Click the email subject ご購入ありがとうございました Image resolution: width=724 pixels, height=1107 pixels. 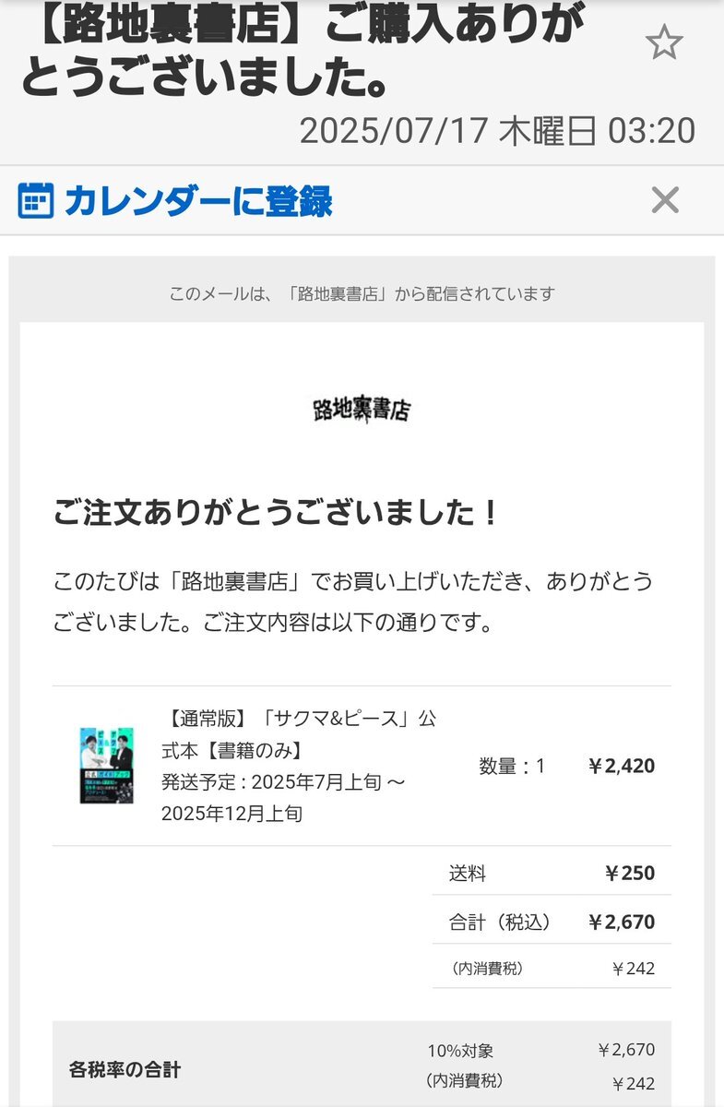(x=303, y=54)
